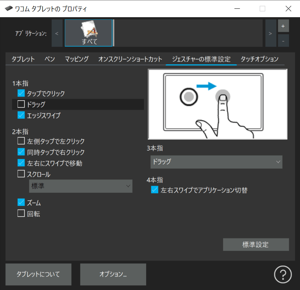300x290 pixels.
Task: Open the 標準 scroll mode dropdown
Action: point(81,186)
